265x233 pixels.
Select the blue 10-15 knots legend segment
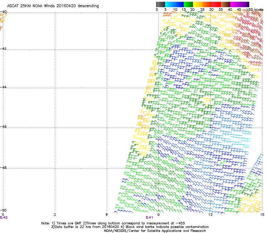pos(179,4)
